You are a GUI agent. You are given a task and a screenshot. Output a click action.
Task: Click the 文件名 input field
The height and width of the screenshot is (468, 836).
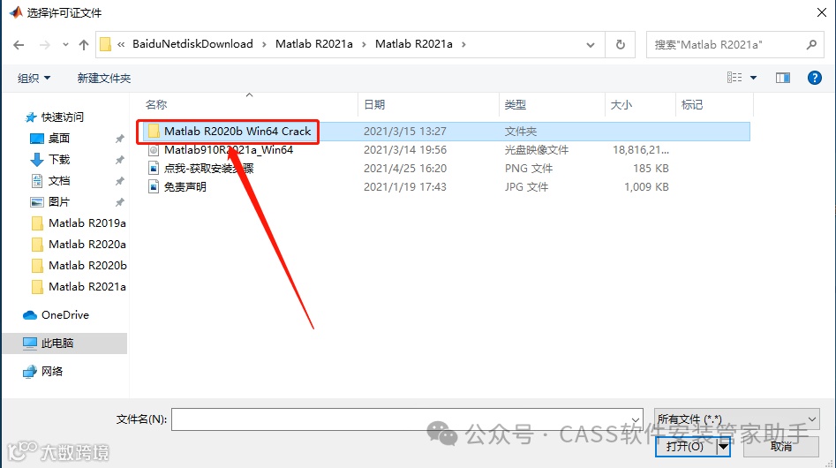point(407,419)
